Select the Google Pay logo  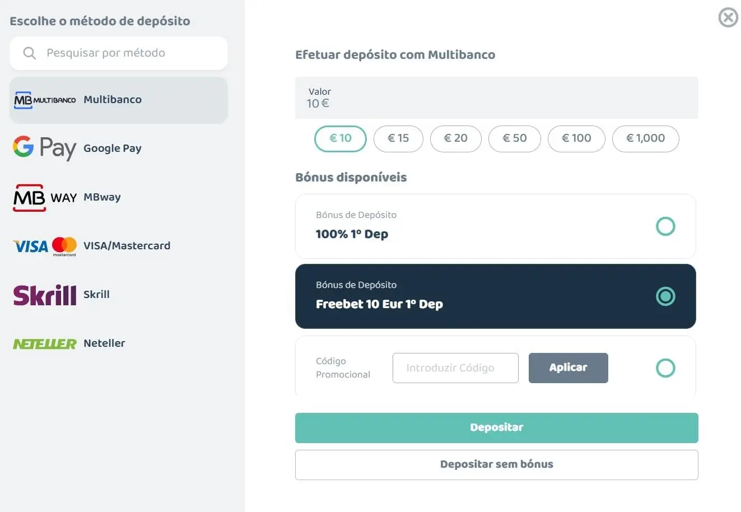(45, 148)
